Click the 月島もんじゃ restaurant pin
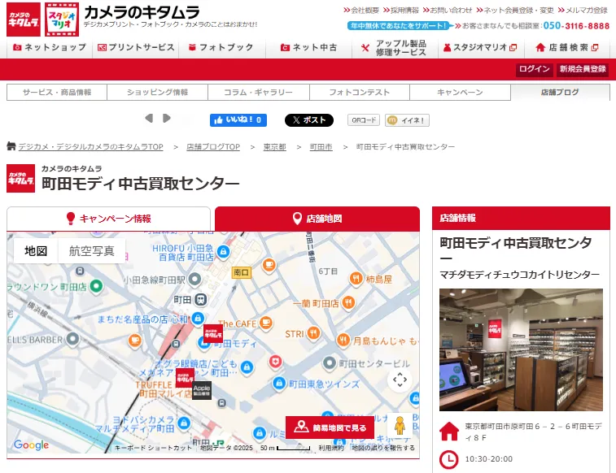Viewport: 616px width, 473px height. point(343,341)
